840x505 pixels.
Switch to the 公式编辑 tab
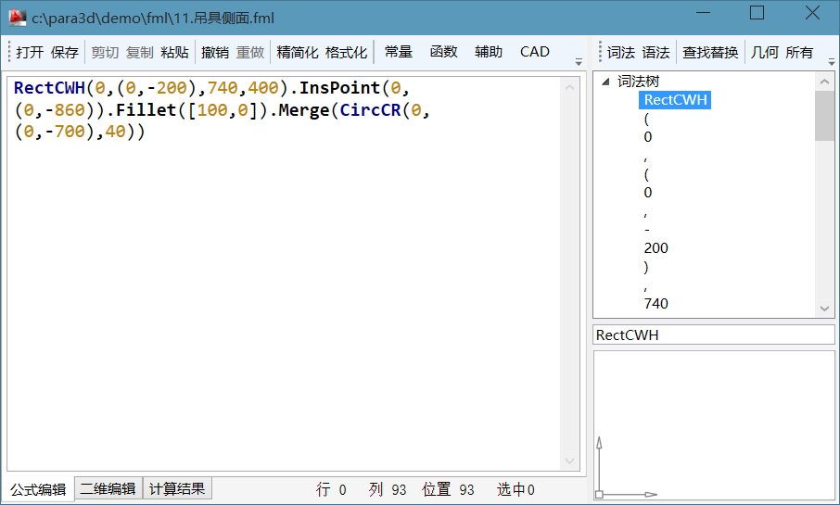pyautogui.click(x=38, y=489)
